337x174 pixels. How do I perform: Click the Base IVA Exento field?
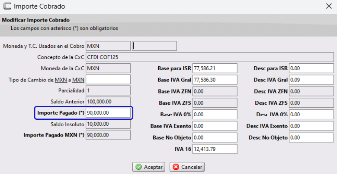pos(215,126)
